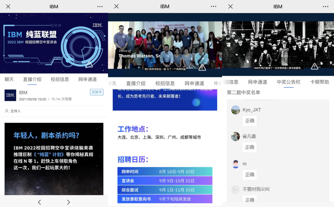Viewport: 334px width, 207px height.
Task: Click the person icon next to 主持人
Action: tap(7, 111)
